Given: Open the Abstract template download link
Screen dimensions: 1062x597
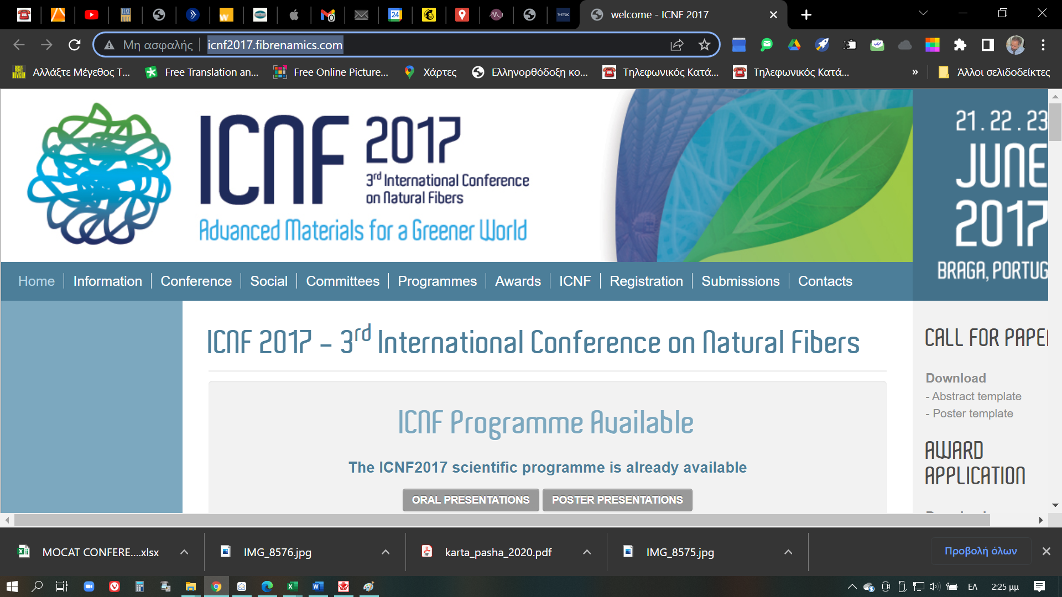Looking at the screenshot, I should point(976,396).
